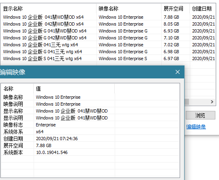
Task: Select the 映像名称 property value in dialog
Action: [58, 97]
